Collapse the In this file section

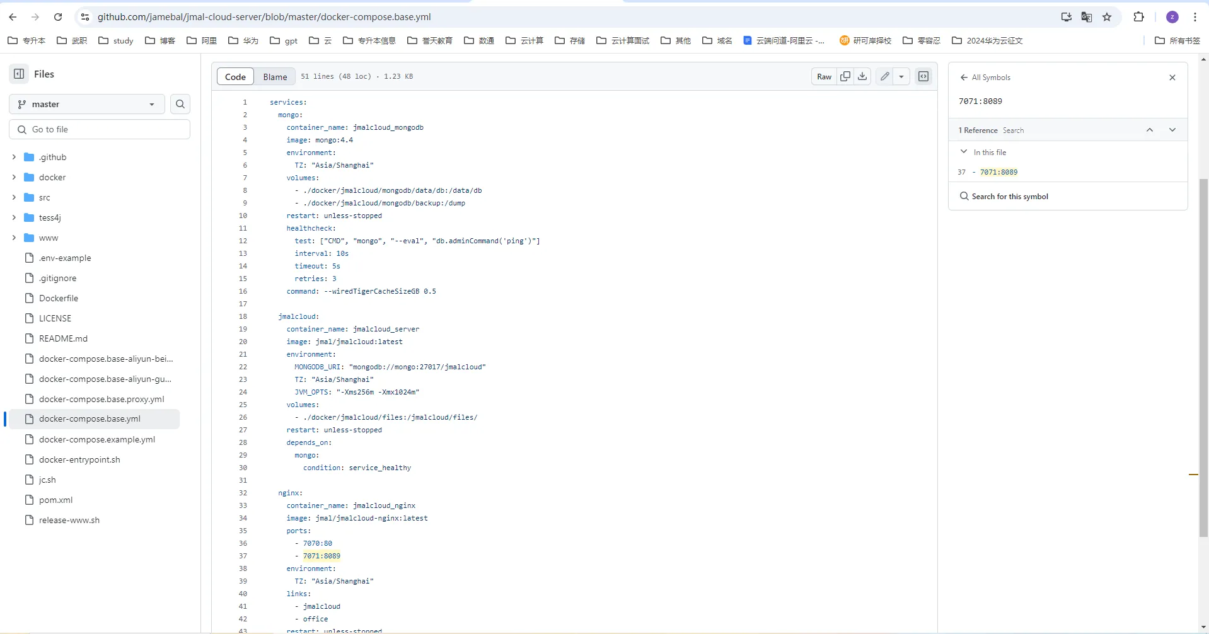[964, 152]
